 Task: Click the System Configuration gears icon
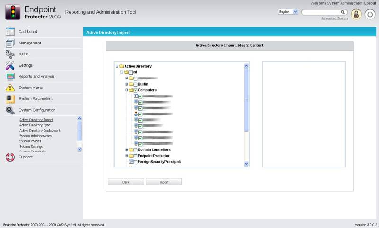coord(10,110)
